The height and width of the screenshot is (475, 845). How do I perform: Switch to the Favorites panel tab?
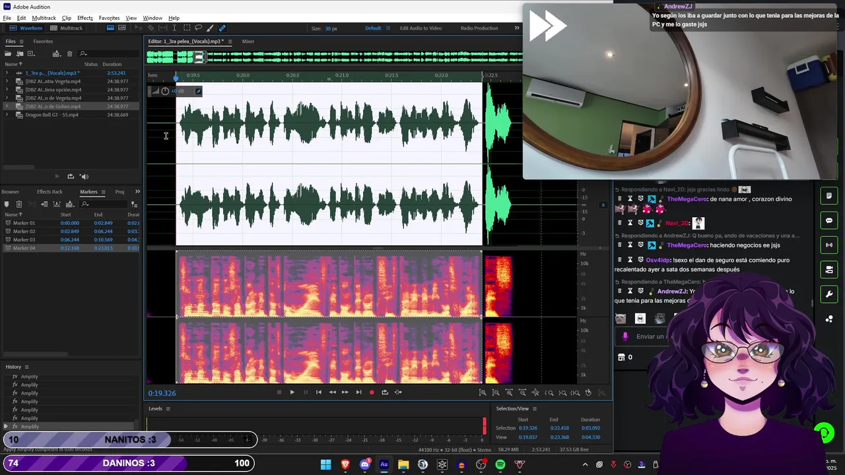coord(43,42)
